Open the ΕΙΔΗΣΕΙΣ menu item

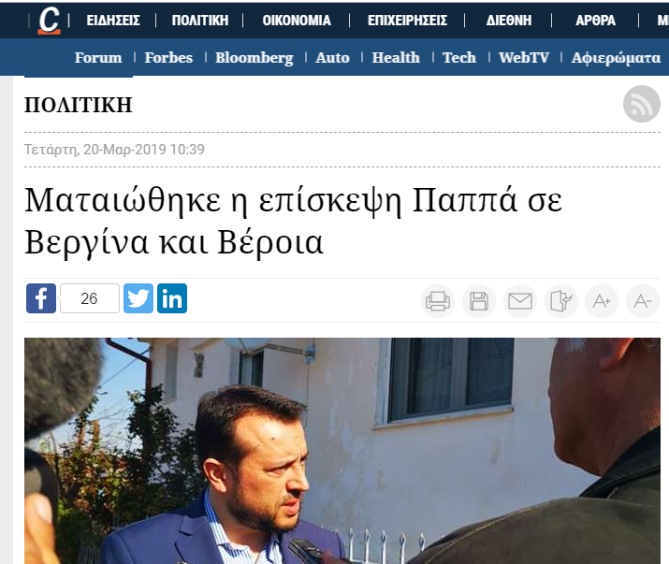point(113,21)
